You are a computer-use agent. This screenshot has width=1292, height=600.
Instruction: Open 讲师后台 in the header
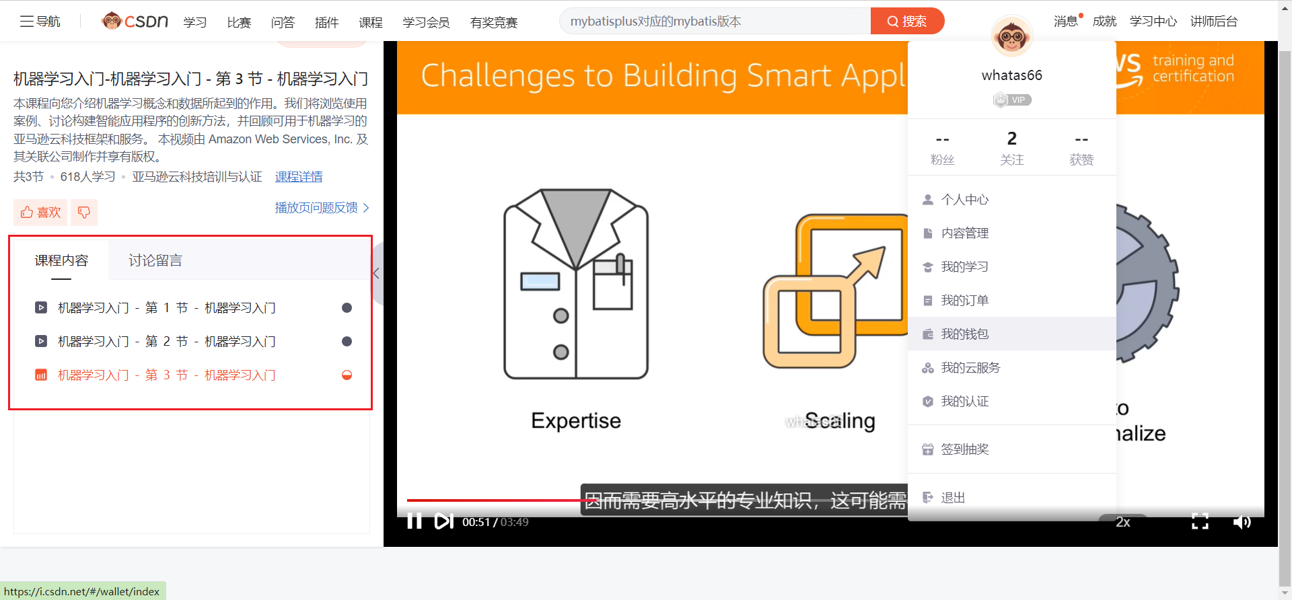click(1214, 22)
